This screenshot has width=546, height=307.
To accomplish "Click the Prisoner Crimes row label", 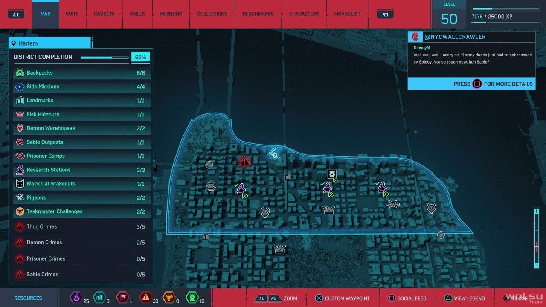I will pos(46,258).
